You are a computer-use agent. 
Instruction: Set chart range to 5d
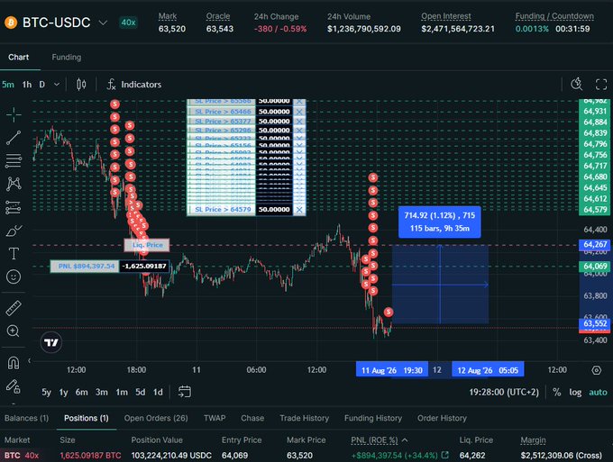point(141,392)
